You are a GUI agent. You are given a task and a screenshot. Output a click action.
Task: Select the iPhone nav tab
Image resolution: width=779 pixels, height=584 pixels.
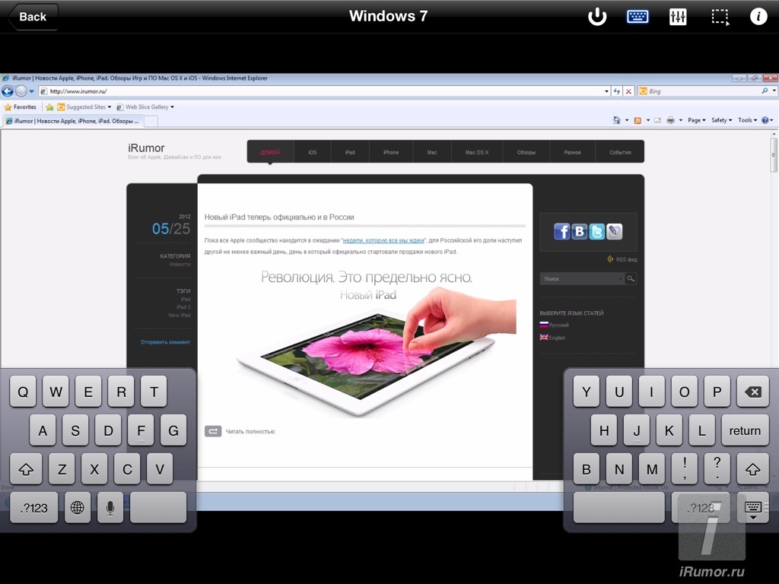(391, 152)
